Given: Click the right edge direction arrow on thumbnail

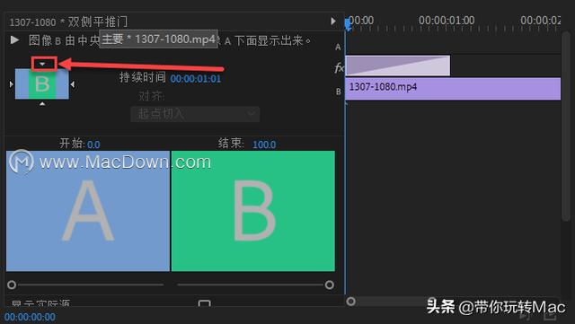Looking at the screenshot, I should coord(73,84).
